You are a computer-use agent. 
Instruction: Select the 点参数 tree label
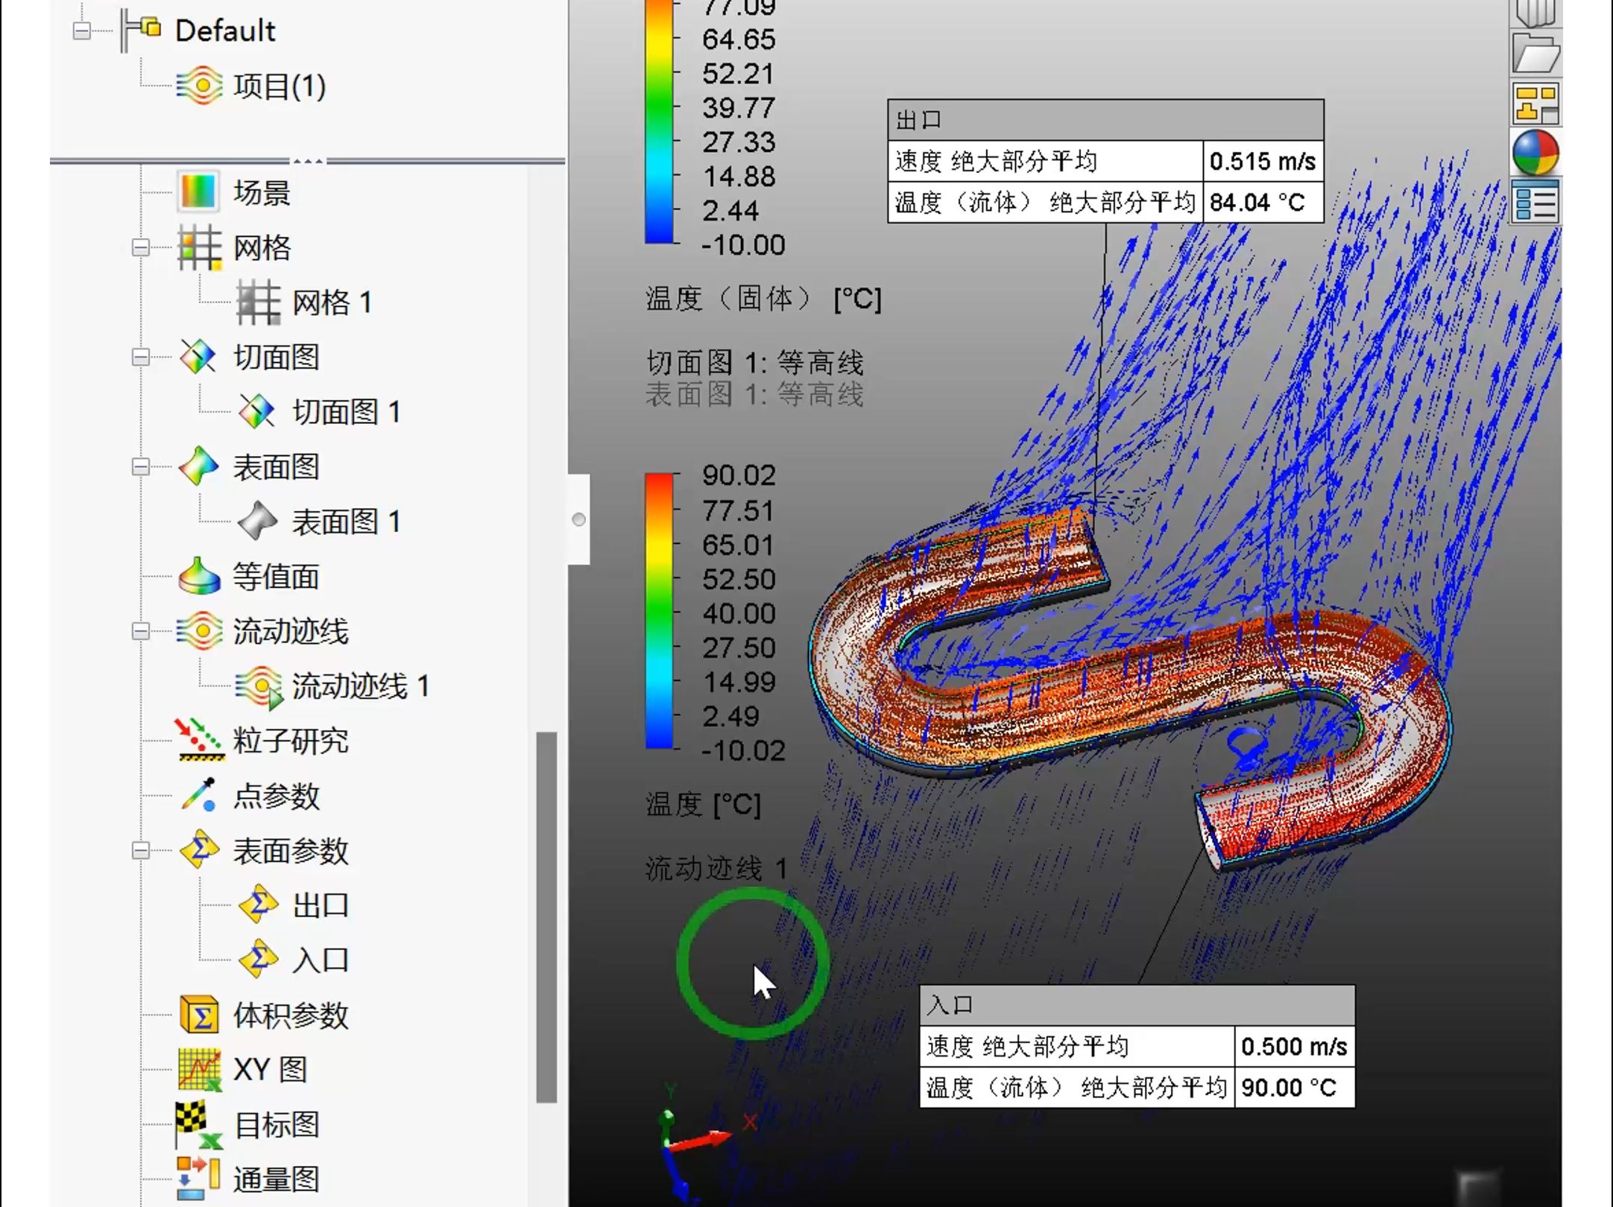(276, 796)
